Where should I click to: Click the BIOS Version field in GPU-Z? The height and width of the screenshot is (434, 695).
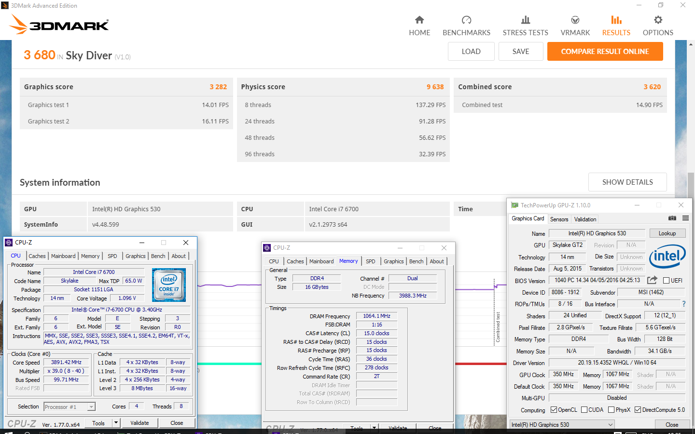pyautogui.click(x=598, y=280)
